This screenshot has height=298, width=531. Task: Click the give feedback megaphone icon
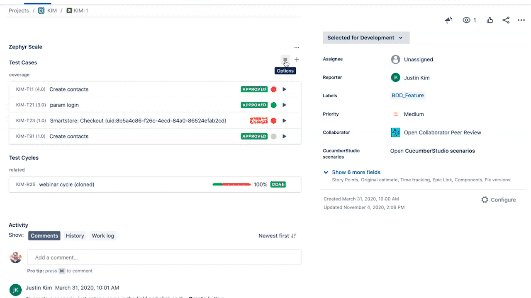[448, 20]
